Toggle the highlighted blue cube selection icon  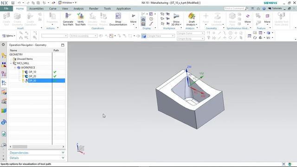point(144,36)
